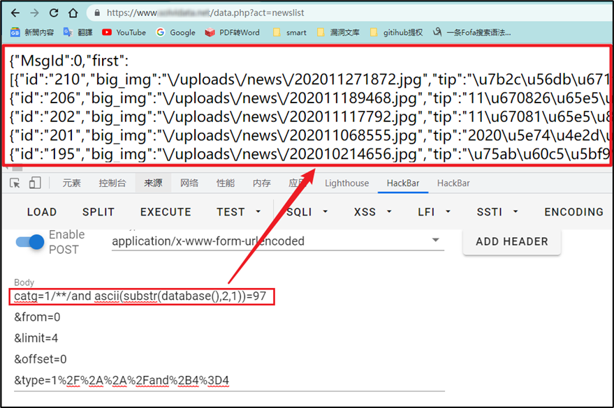This screenshot has width=614, height=408.
Task: Open the SSTI dropdown menu
Action: 497,212
